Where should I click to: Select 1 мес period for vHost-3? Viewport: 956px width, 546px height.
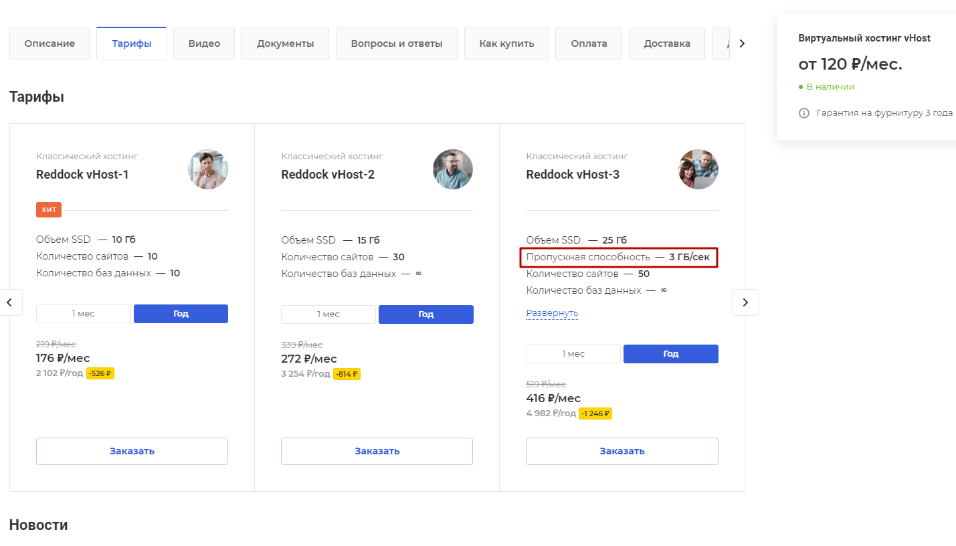pyautogui.click(x=573, y=354)
